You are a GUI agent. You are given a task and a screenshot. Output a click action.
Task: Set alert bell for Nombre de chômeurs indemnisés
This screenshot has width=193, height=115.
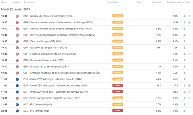pos(184,16)
